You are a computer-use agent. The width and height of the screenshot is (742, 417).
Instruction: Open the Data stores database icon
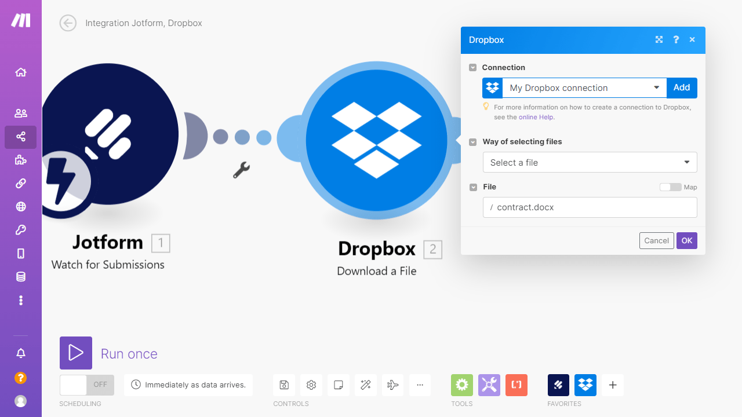tap(21, 277)
